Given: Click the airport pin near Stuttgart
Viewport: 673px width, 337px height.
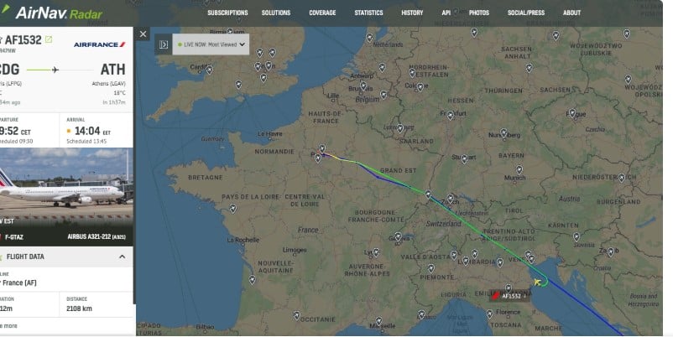Looking at the screenshot, I should [464, 159].
